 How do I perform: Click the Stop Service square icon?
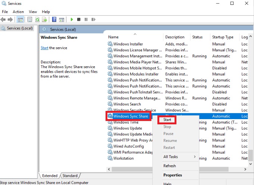[79, 19]
